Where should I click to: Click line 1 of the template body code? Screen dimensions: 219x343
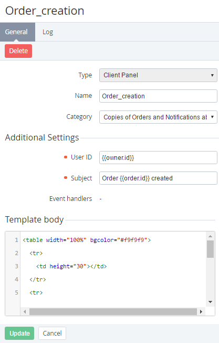click(87, 240)
